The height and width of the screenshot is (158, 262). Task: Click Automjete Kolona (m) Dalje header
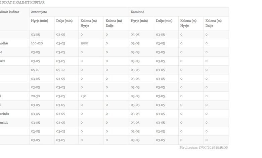point(114,23)
